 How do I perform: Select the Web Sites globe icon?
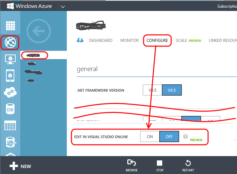click(x=10, y=43)
